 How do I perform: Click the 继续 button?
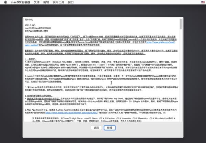(110, 128)
